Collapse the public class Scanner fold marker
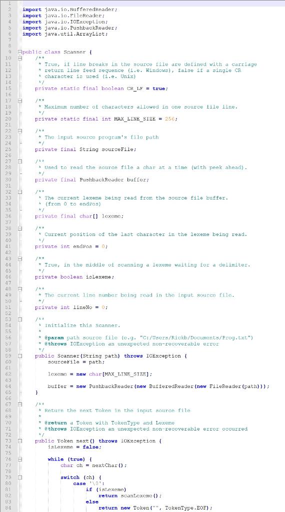This screenshot has height=512, width=285. tap(19, 52)
